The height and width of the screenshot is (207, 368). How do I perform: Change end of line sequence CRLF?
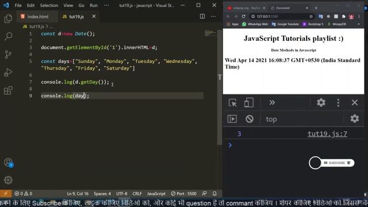[137, 194]
